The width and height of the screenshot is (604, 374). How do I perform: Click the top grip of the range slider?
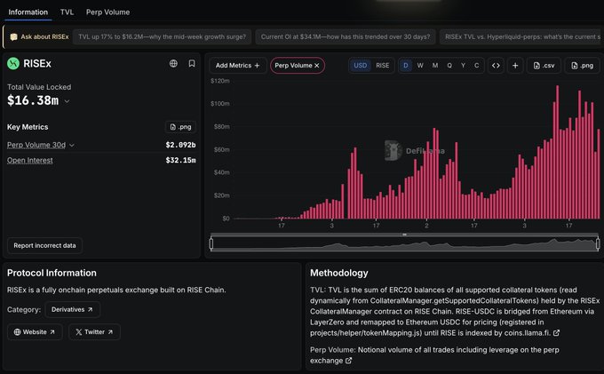coord(404,235)
